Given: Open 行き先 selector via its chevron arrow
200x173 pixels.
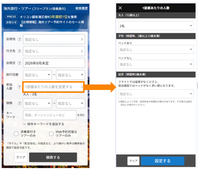Looking at the screenshot, I should click(82, 51).
